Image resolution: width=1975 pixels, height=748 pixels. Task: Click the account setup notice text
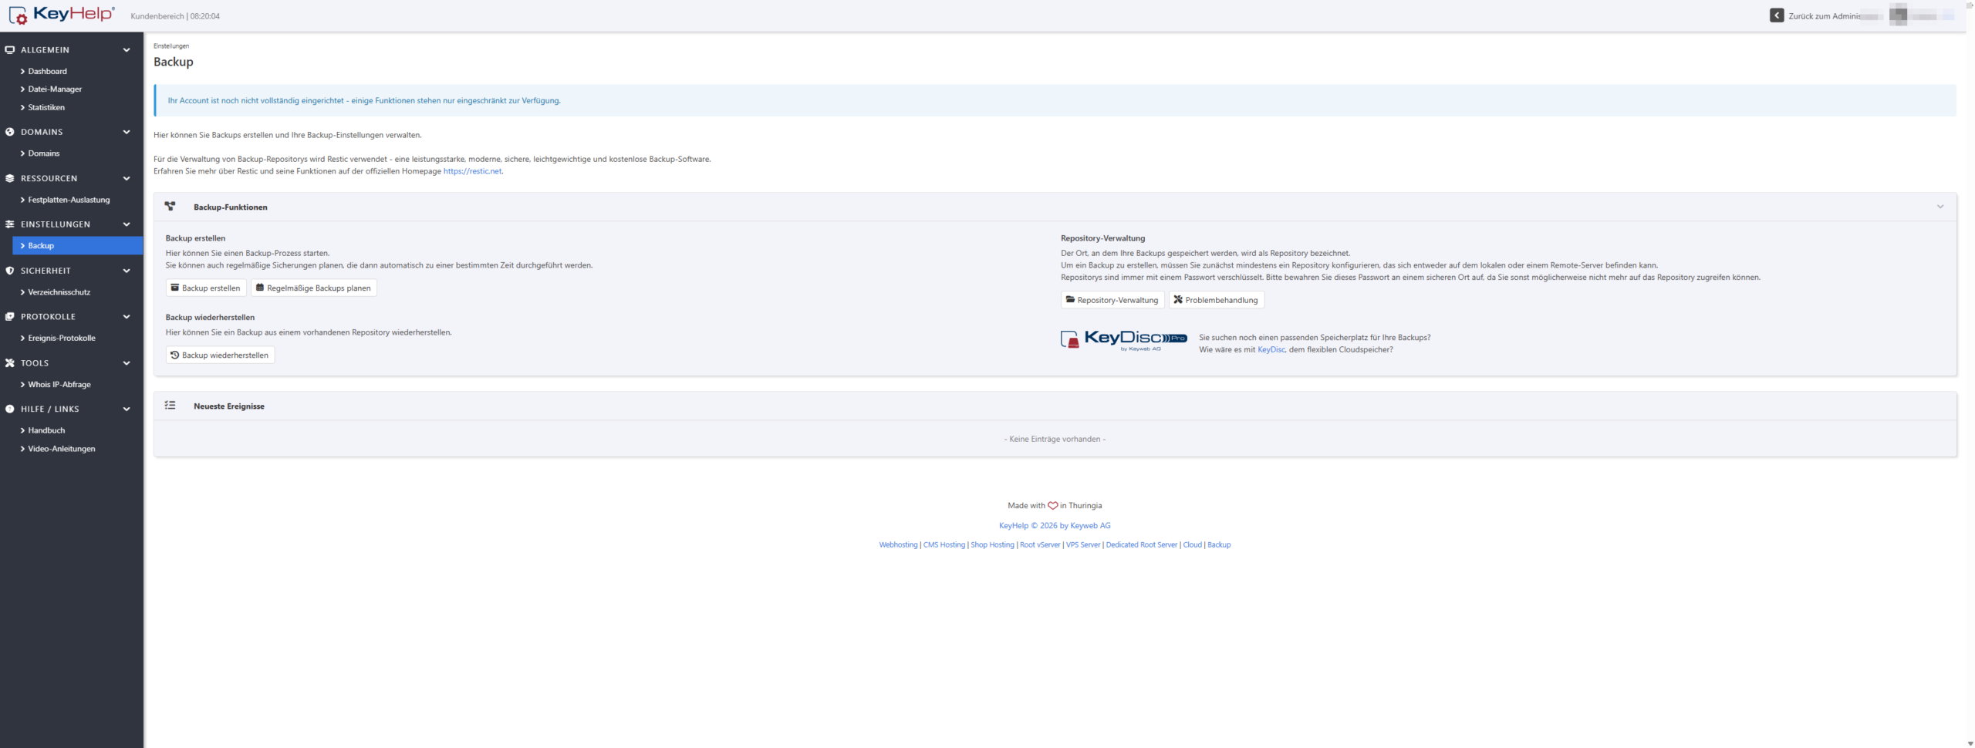coord(364,100)
